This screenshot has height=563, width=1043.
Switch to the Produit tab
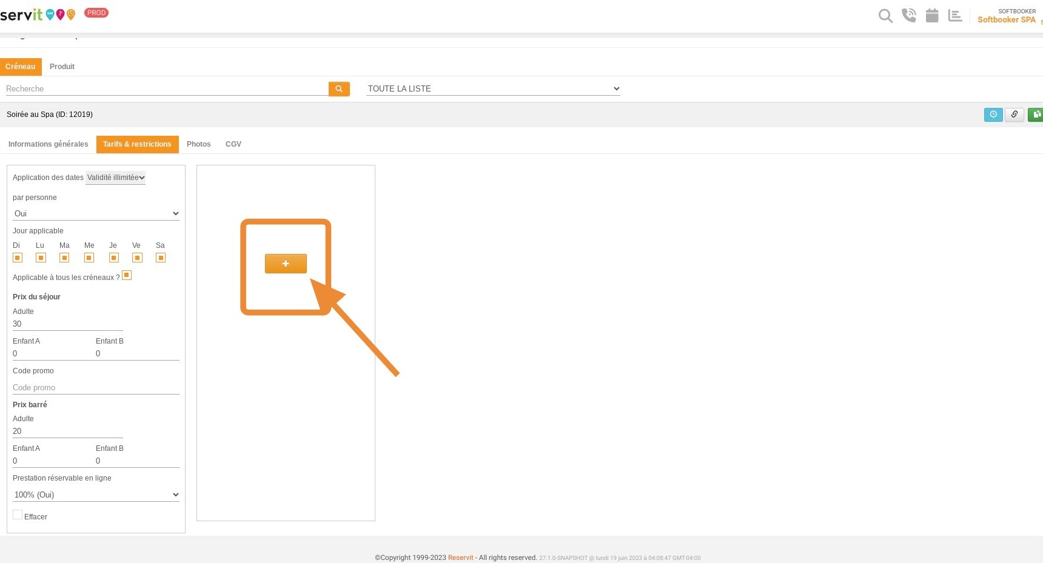(x=62, y=67)
